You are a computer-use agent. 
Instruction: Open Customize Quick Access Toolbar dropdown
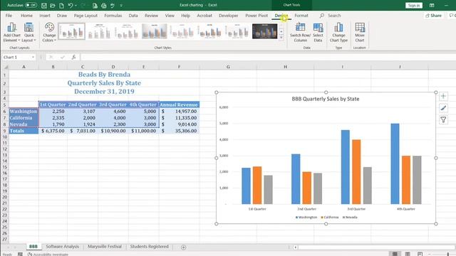(x=121, y=5)
